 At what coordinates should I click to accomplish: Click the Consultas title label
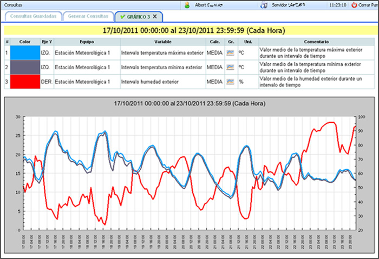(x=14, y=5)
